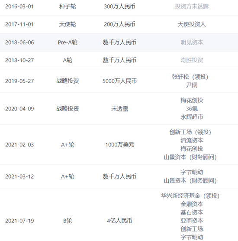Open the 36氪 investor link
Viewport: 238px width, 241px height.
(x=192, y=109)
